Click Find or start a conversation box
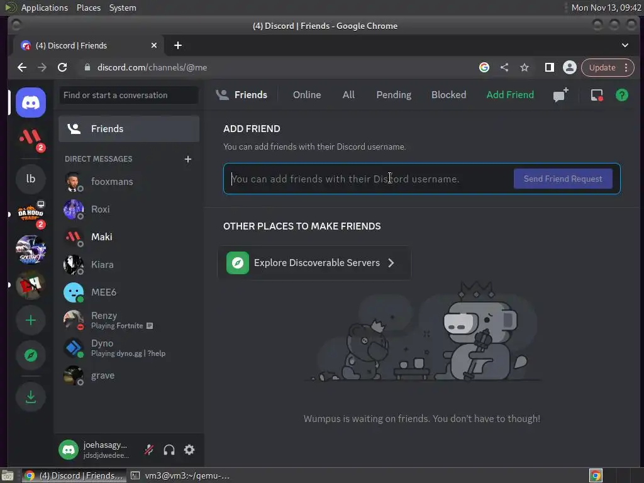Image resolution: width=644 pixels, height=483 pixels. tap(129, 96)
